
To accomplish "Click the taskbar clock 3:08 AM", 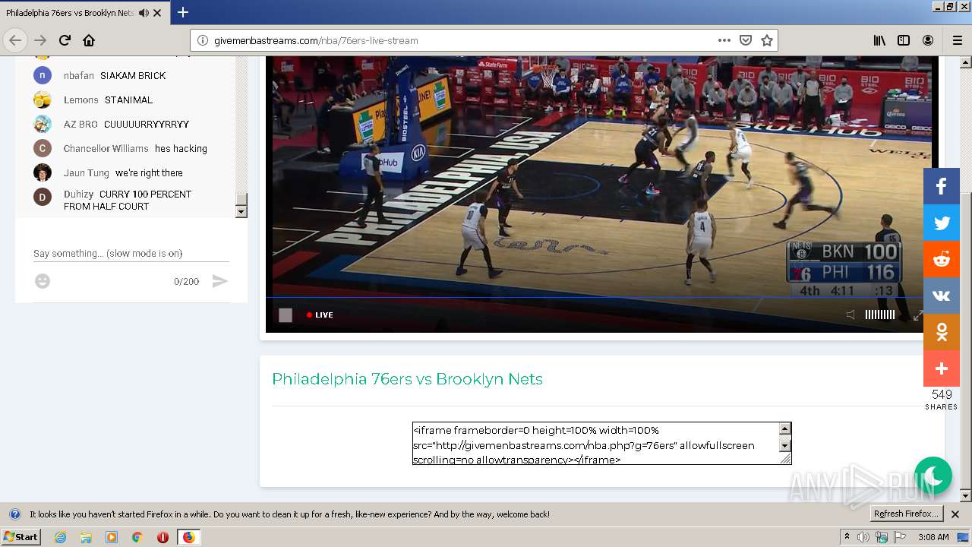I will 933,537.
